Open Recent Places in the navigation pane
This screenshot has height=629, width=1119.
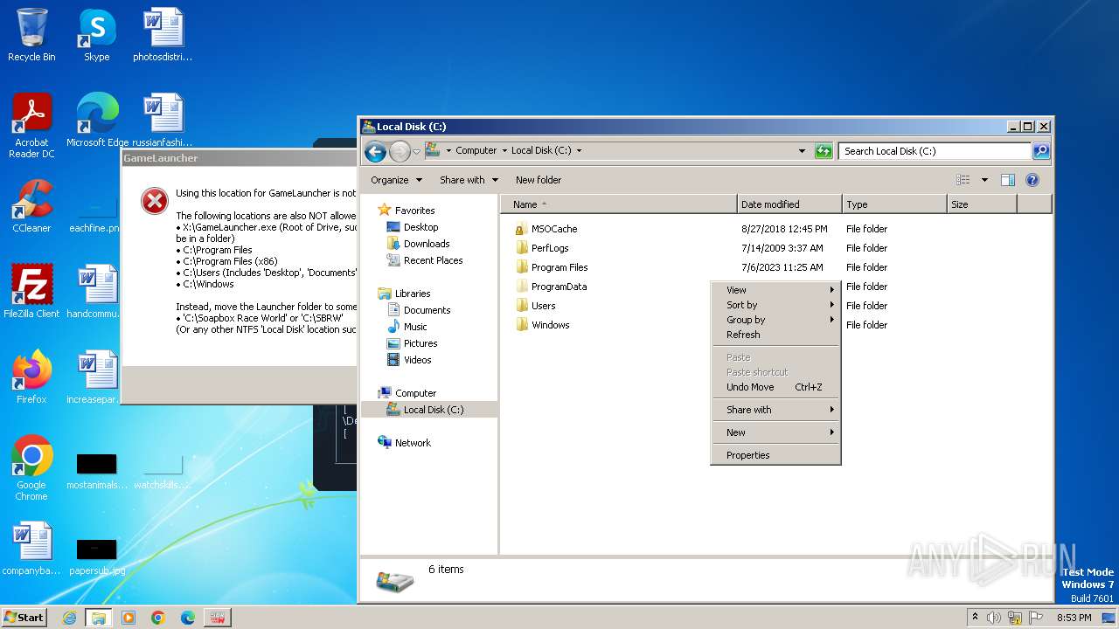click(x=433, y=260)
